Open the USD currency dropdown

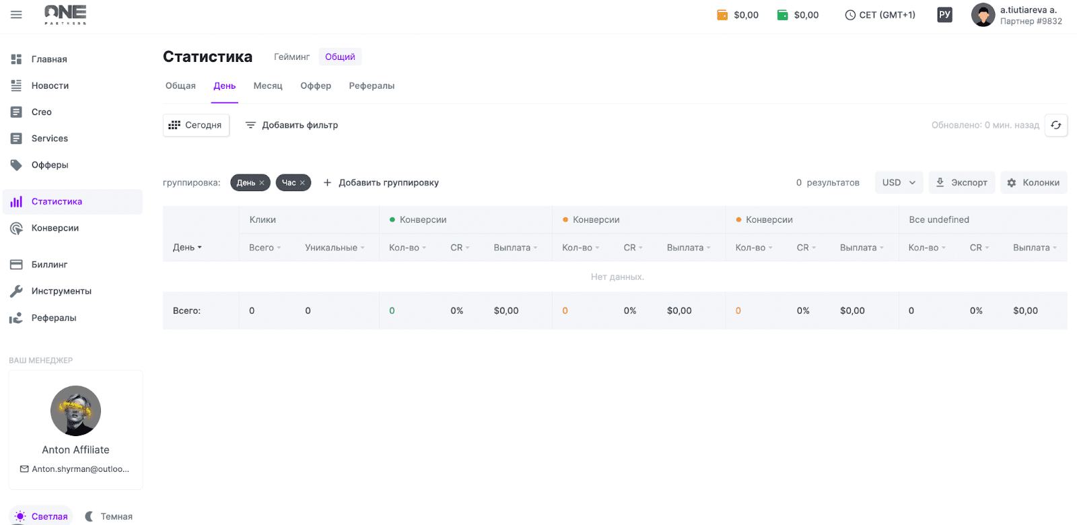[x=899, y=182]
